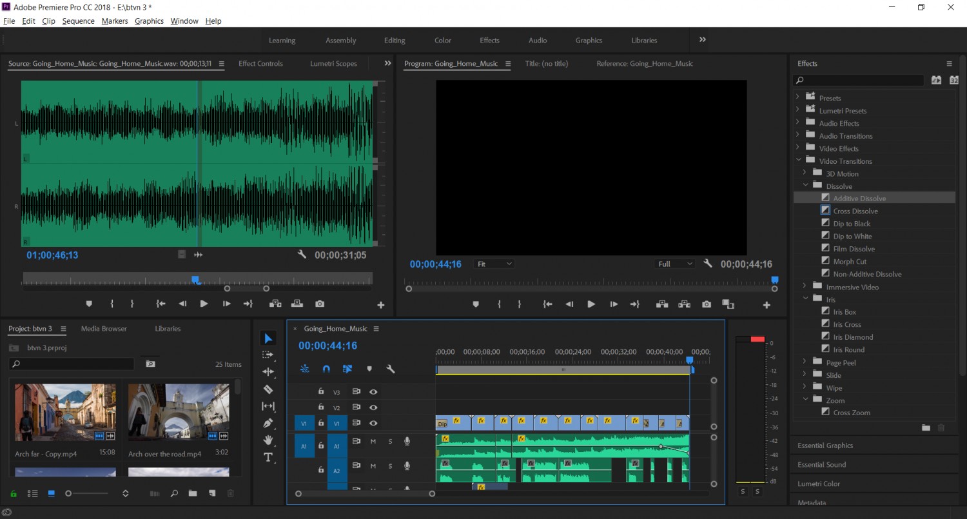This screenshot has width=967, height=519.
Task: Open the Graphics menu
Action: 149,21
